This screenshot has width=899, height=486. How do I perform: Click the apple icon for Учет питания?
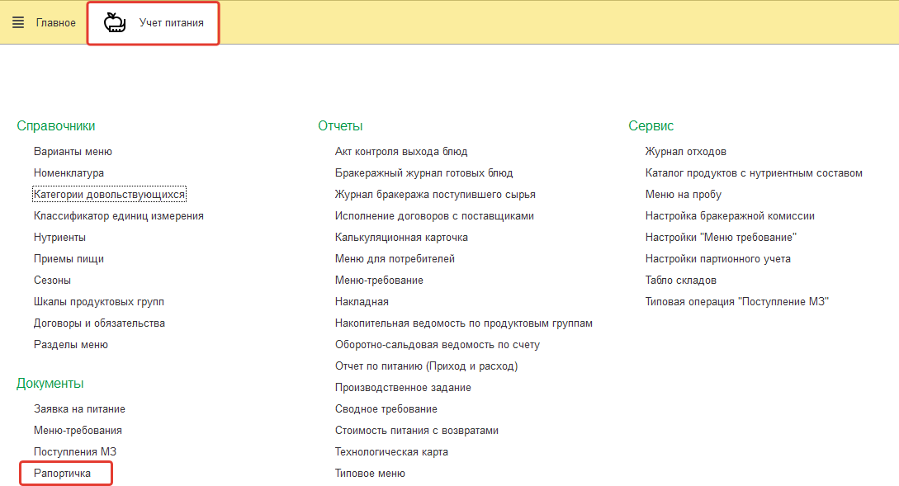pos(115,22)
